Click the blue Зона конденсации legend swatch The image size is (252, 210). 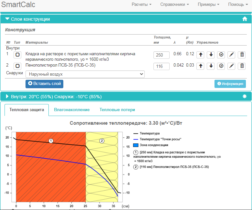tap(136, 145)
